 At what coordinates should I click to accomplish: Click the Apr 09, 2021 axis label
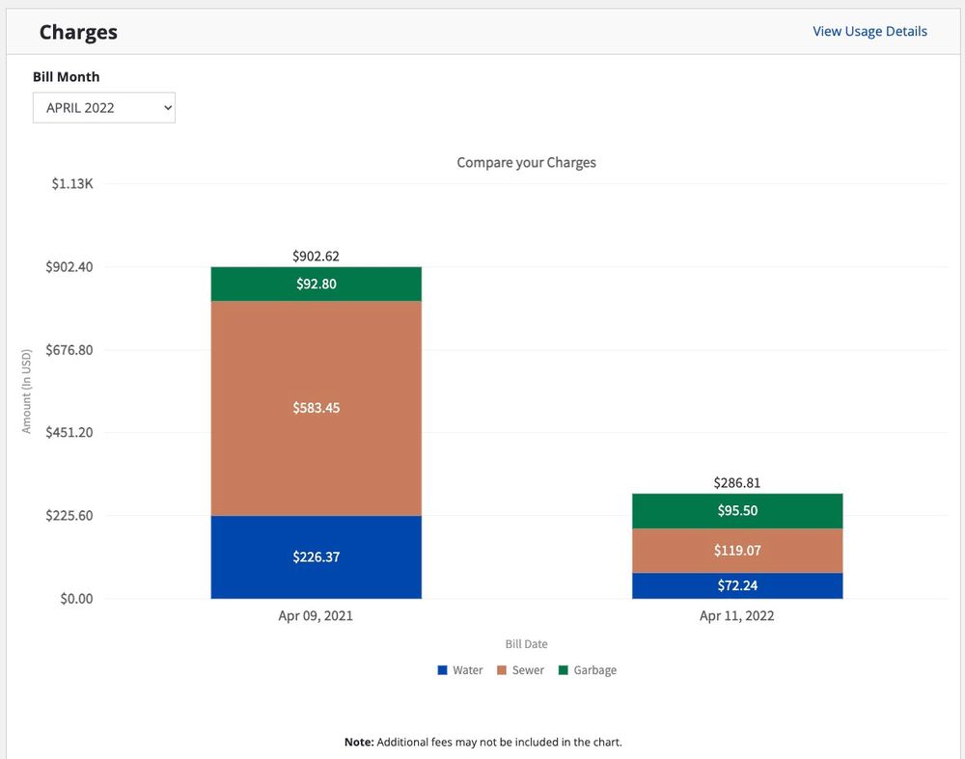pyautogui.click(x=317, y=615)
